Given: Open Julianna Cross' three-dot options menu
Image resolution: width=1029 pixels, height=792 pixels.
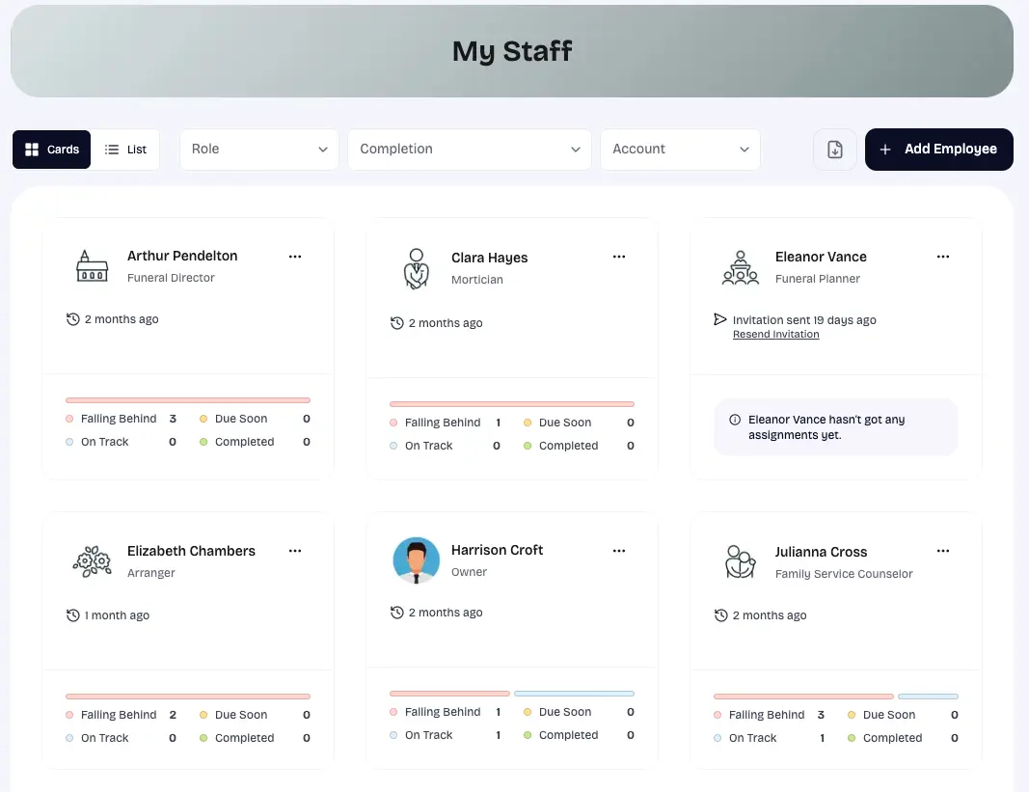Looking at the screenshot, I should click(x=943, y=551).
